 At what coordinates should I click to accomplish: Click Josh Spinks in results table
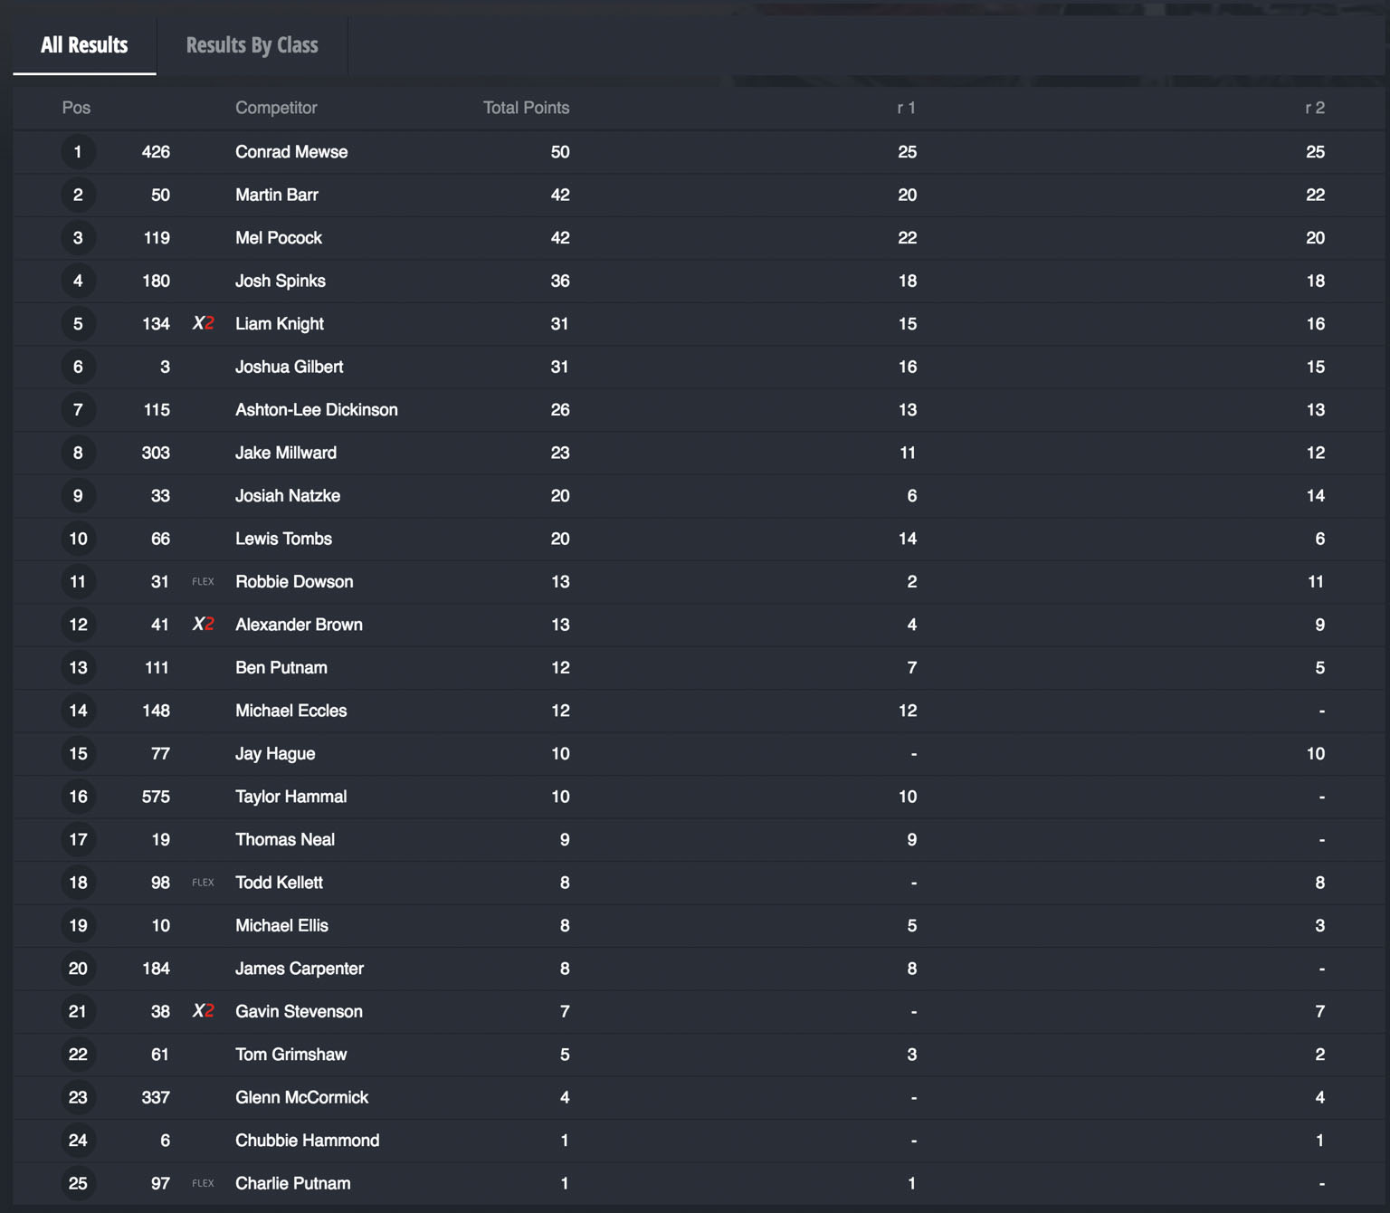[281, 281]
